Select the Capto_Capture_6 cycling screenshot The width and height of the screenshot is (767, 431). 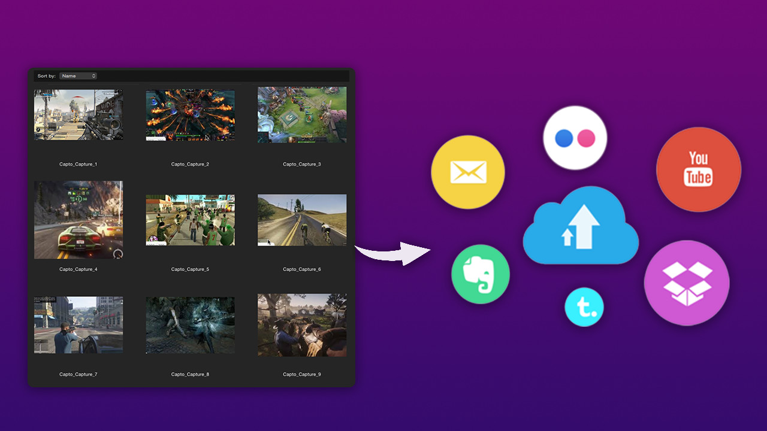301,220
